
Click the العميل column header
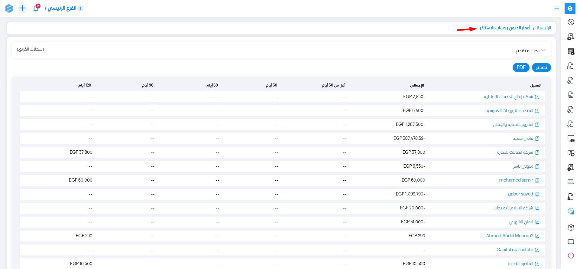coord(536,86)
